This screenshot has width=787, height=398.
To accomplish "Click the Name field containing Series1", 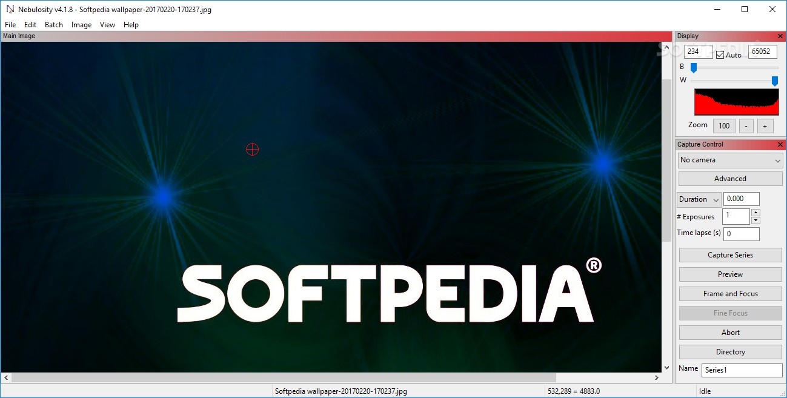I will coord(742,370).
